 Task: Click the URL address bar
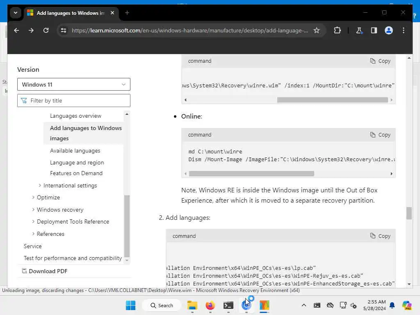coord(189,30)
